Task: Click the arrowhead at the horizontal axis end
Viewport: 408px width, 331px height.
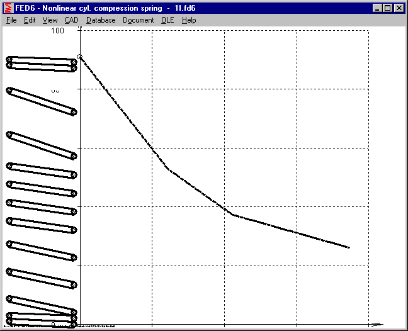Action: click(377, 325)
